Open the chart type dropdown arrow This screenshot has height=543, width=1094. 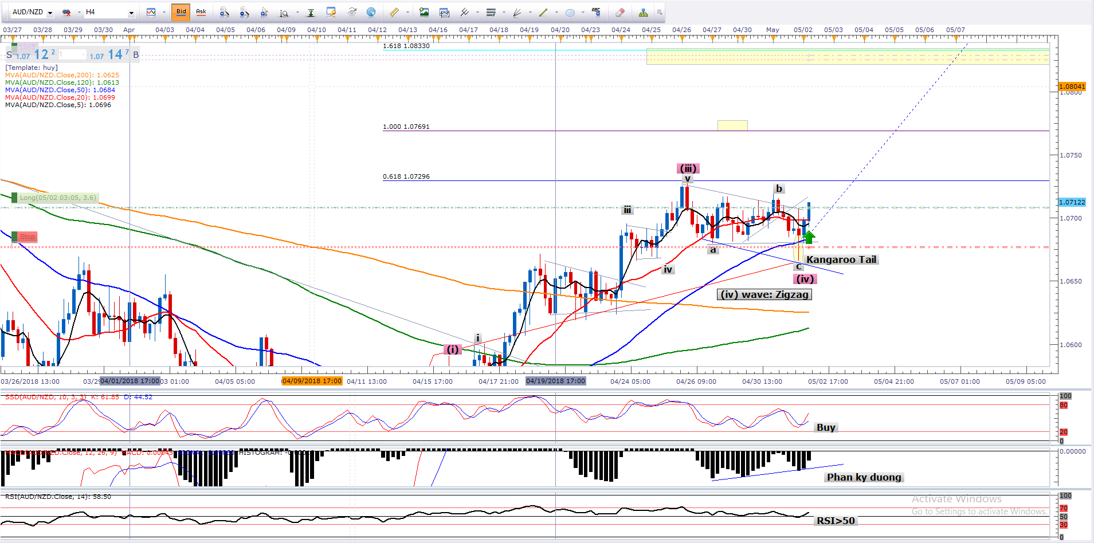click(164, 13)
